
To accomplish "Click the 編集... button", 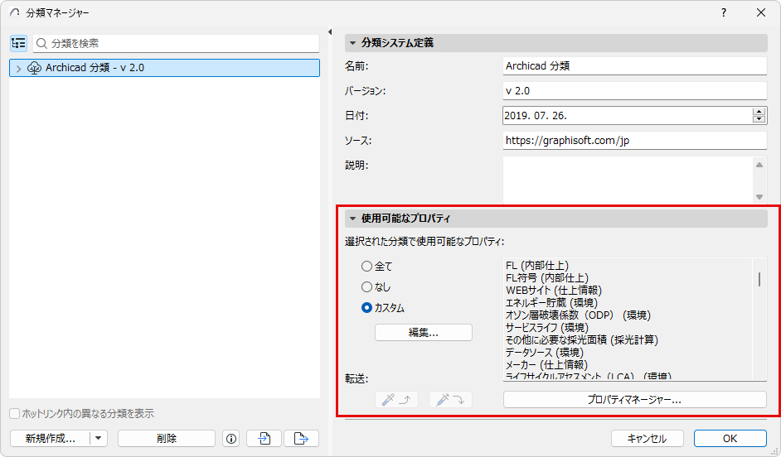I will (424, 333).
